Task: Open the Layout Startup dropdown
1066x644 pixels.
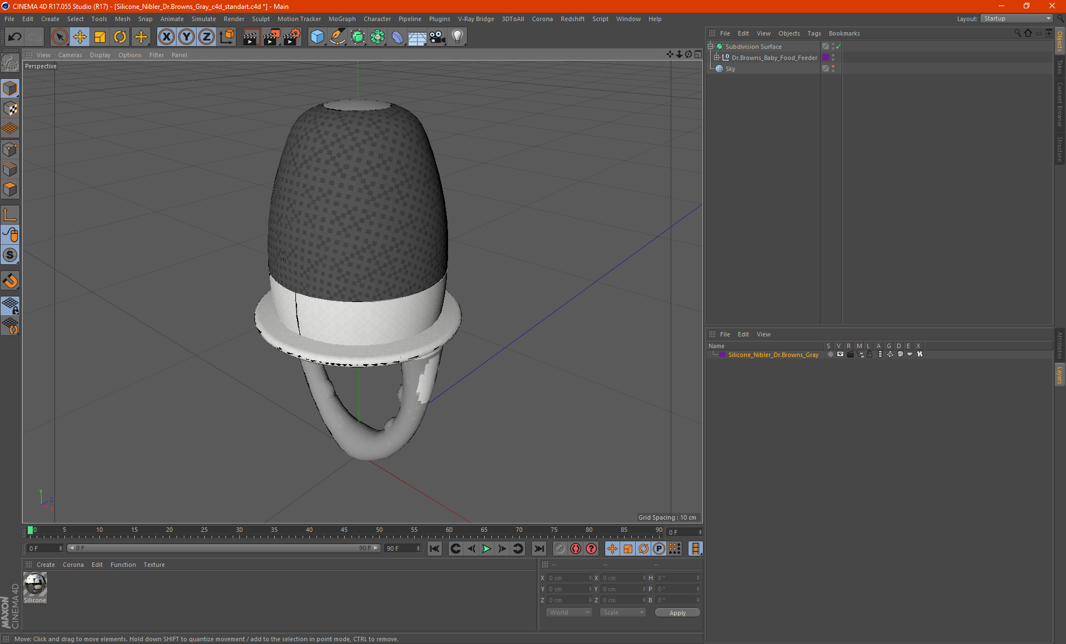Action: 1017,18
